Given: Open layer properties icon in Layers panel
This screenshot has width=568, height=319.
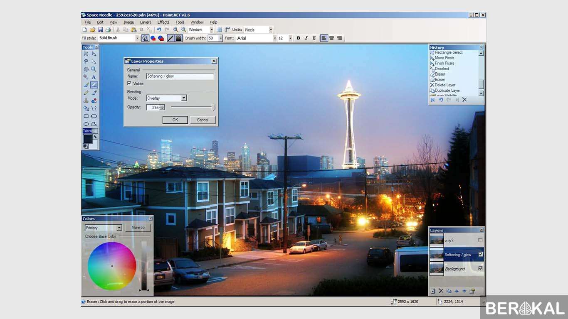Looking at the screenshot, I should point(472,291).
